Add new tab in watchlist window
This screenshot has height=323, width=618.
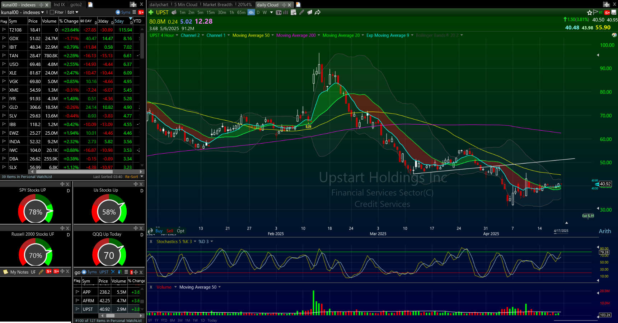(90, 5)
